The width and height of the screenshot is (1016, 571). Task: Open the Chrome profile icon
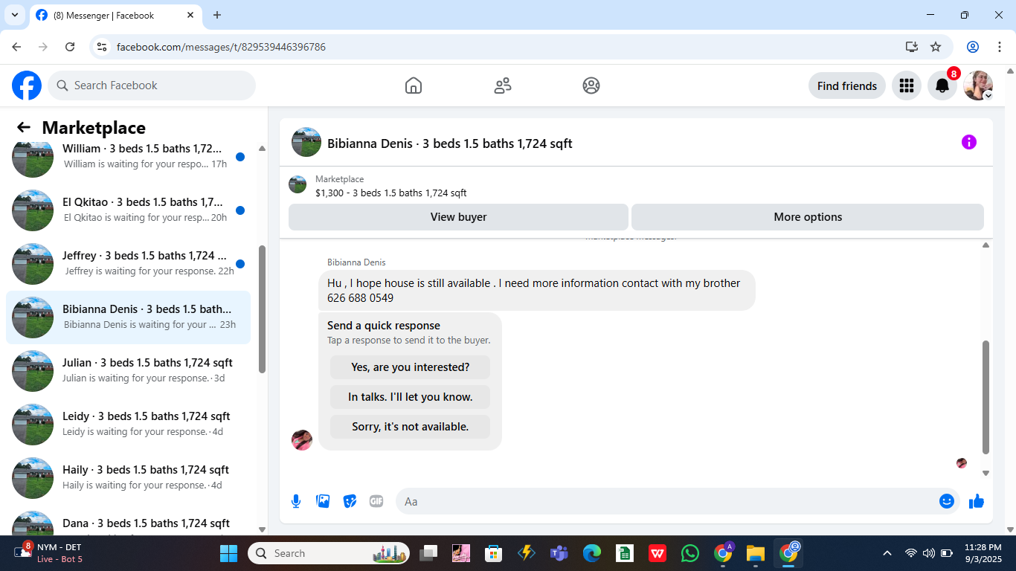(x=973, y=47)
